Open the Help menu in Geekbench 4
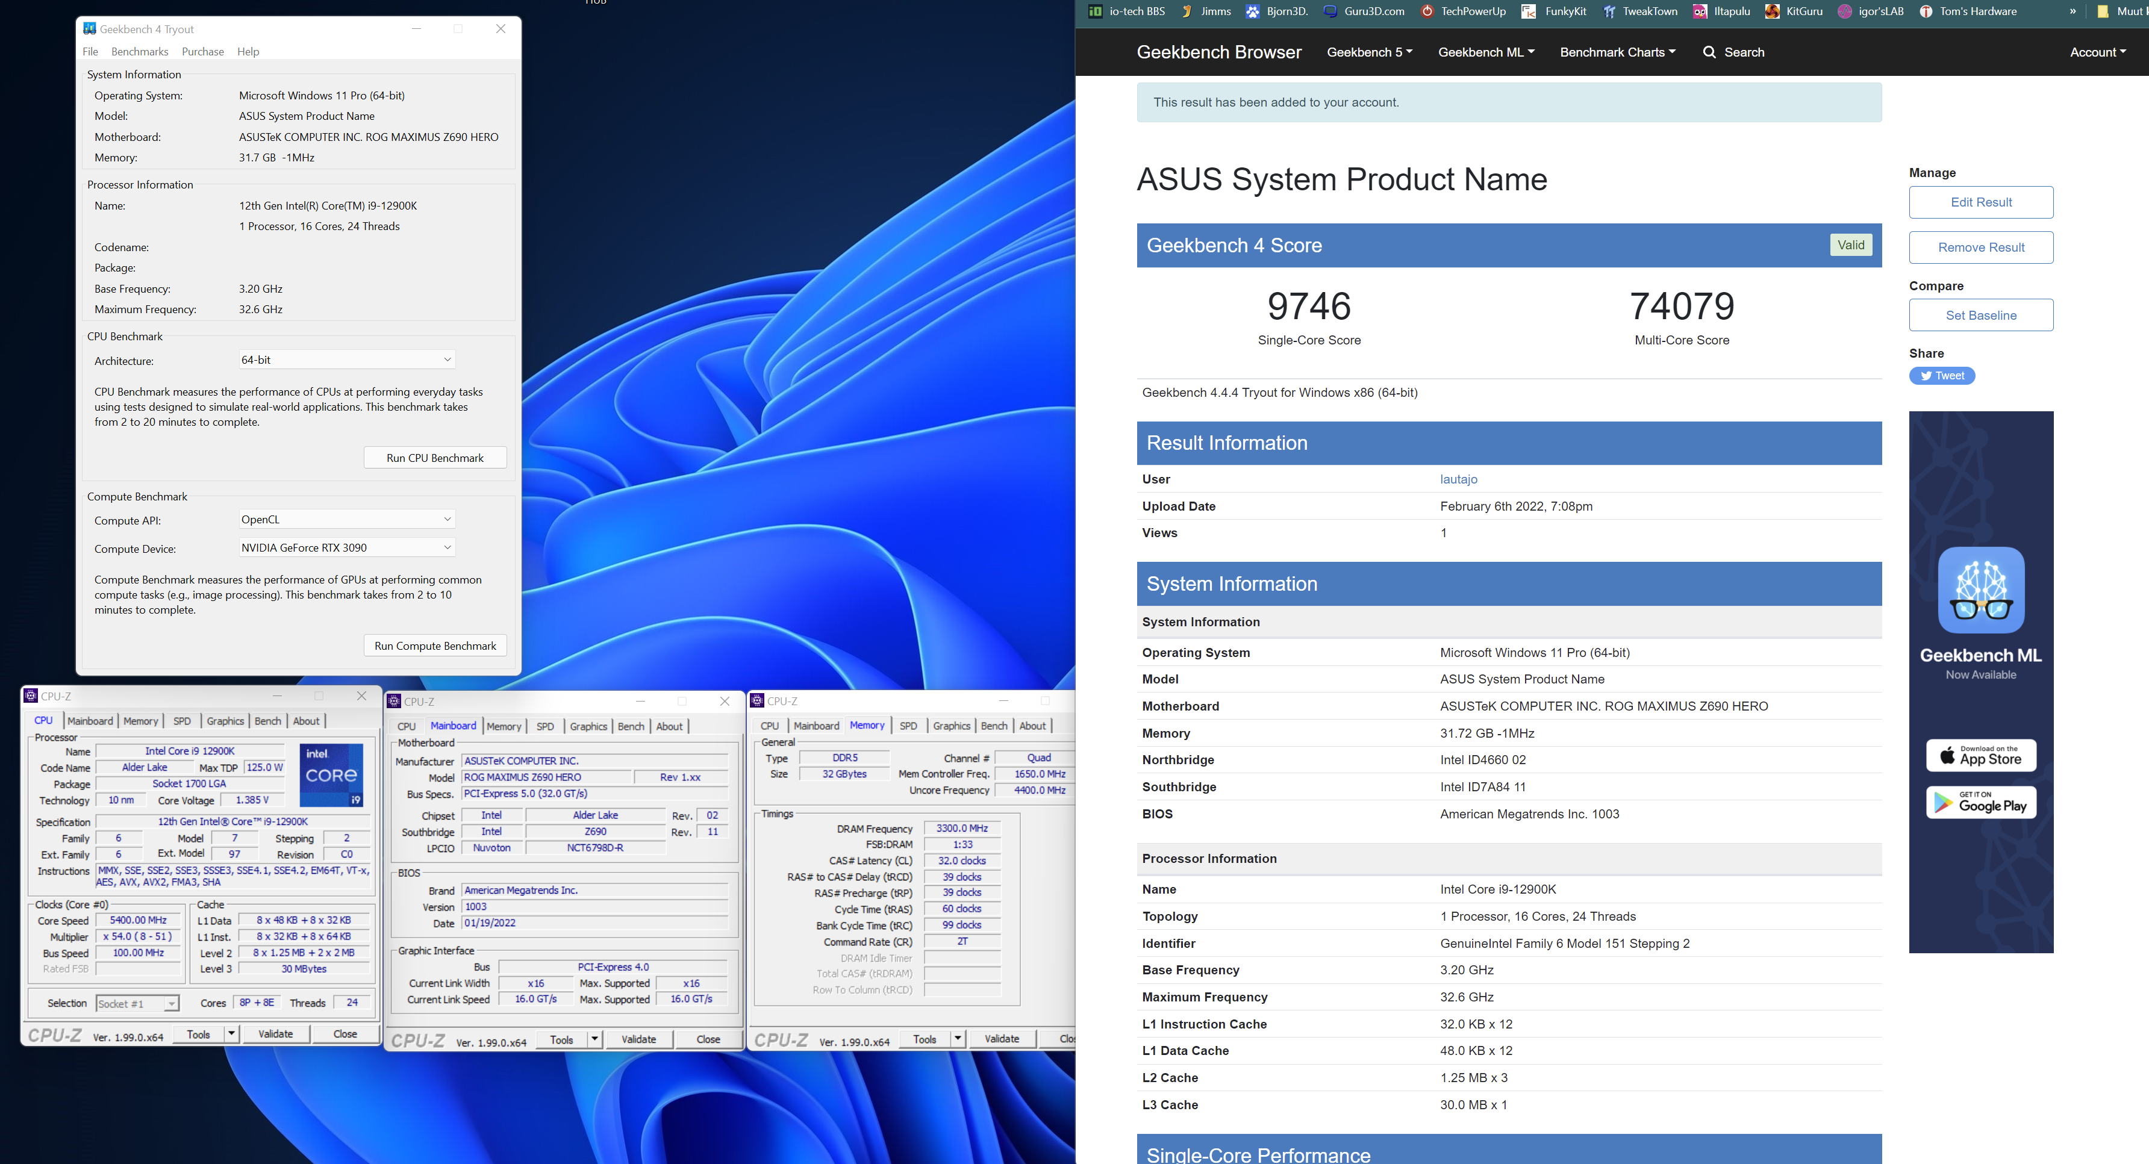2149x1164 pixels. pyautogui.click(x=249, y=52)
